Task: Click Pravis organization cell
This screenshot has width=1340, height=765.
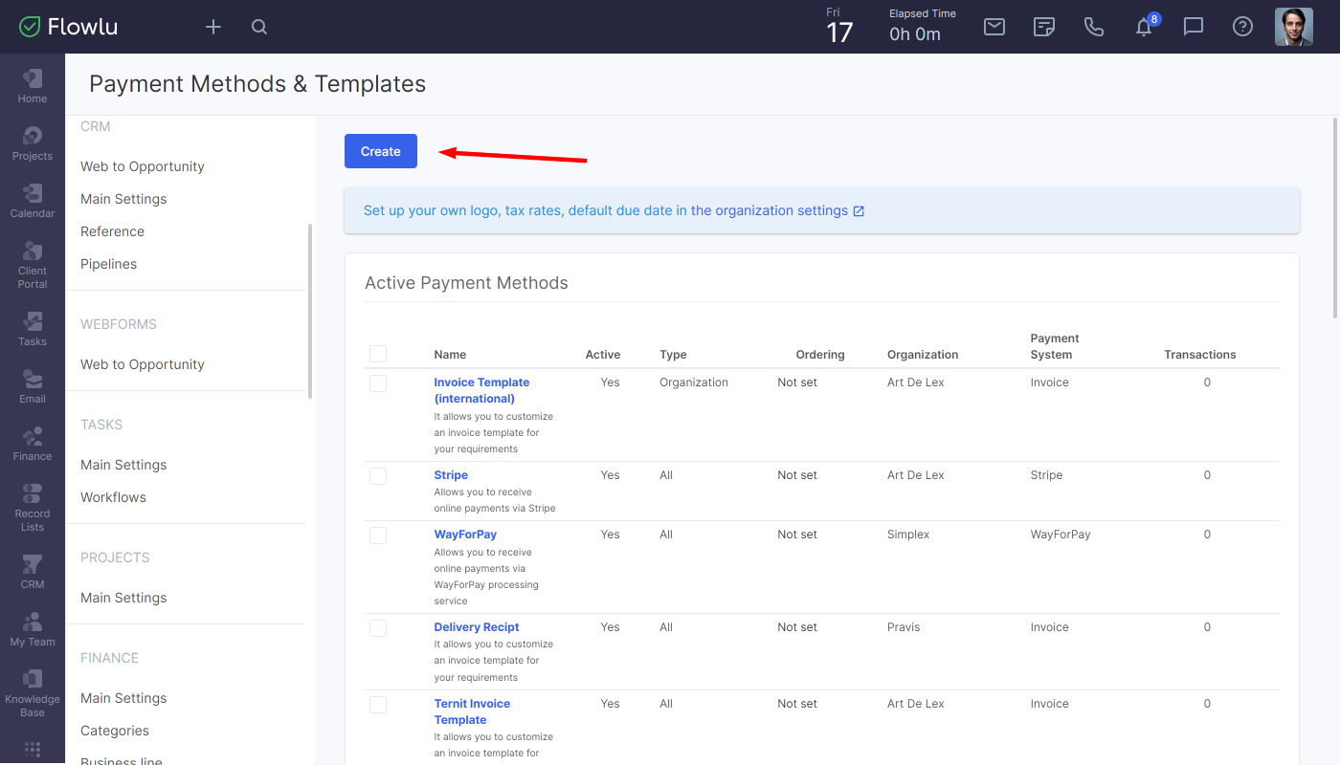Action: coord(904,627)
